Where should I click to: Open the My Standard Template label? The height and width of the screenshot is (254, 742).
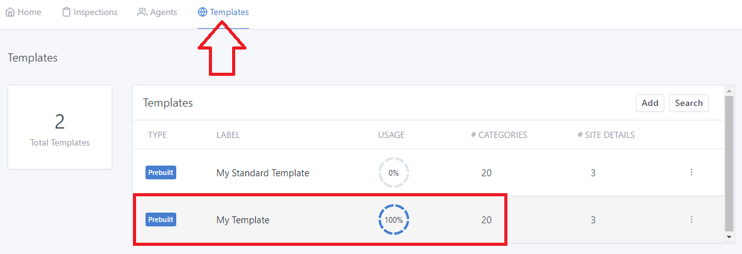(263, 173)
